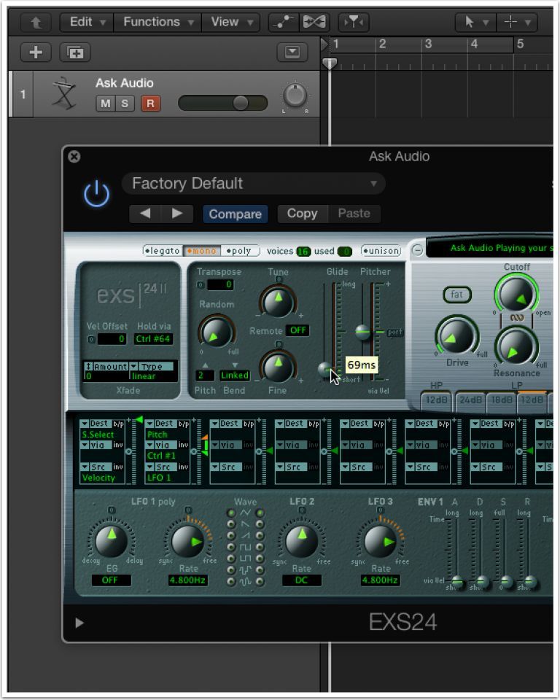
Task: Click the Tune knob
Action: point(278,302)
